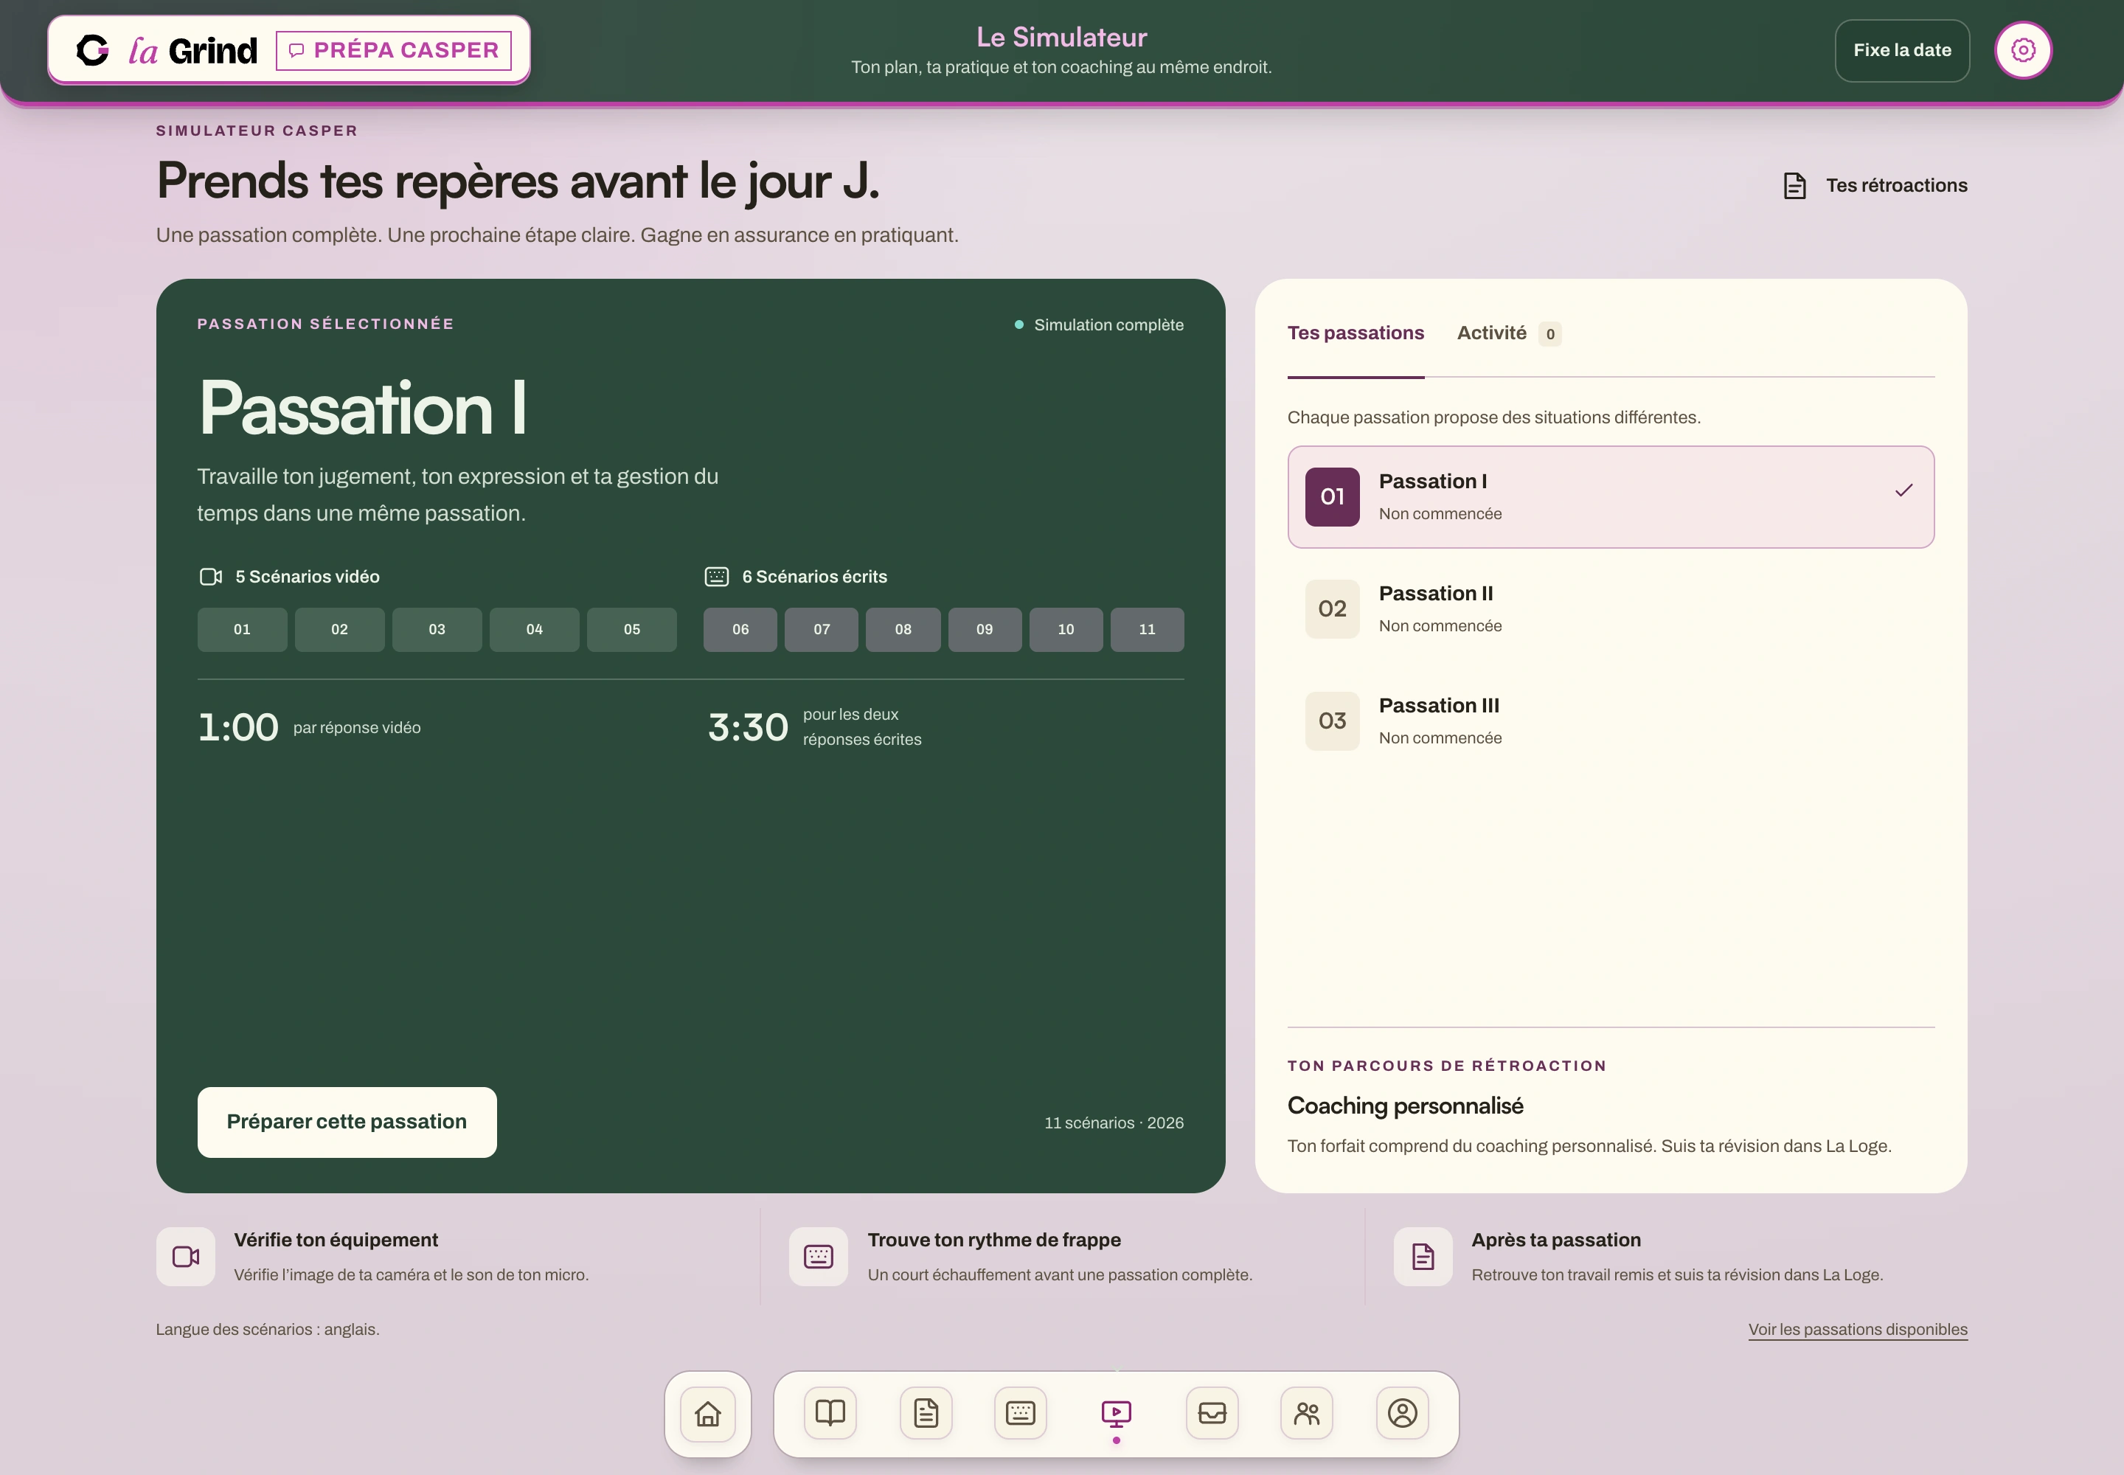Click the Coaching personnalisé heading
2124x1475 pixels.
pyautogui.click(x=1405, y=1106)
